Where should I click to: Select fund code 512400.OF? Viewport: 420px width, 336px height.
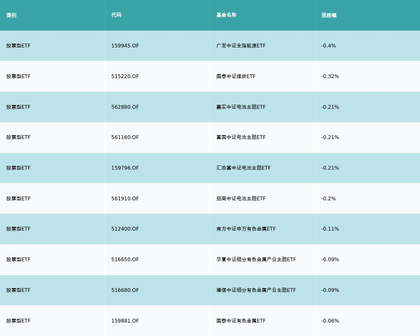click(x=125, y=229)
